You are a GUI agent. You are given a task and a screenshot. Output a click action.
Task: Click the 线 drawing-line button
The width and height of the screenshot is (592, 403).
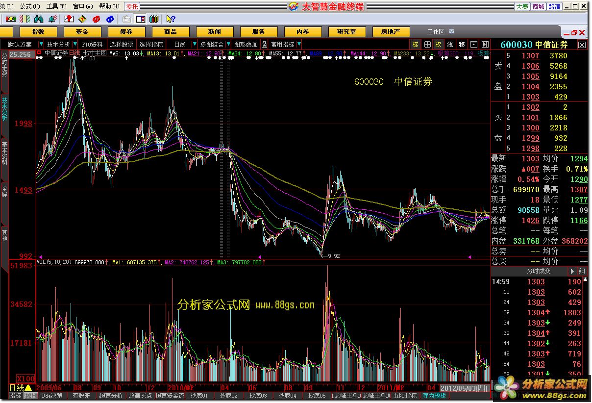pyautogui.click(x=450, y=45)
